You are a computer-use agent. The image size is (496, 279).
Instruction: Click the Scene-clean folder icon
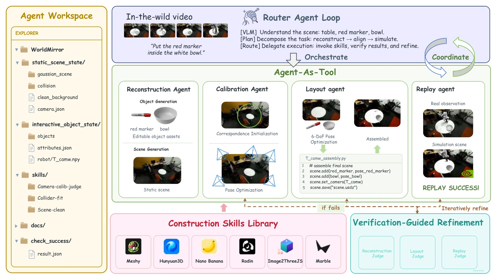[32, 210]
